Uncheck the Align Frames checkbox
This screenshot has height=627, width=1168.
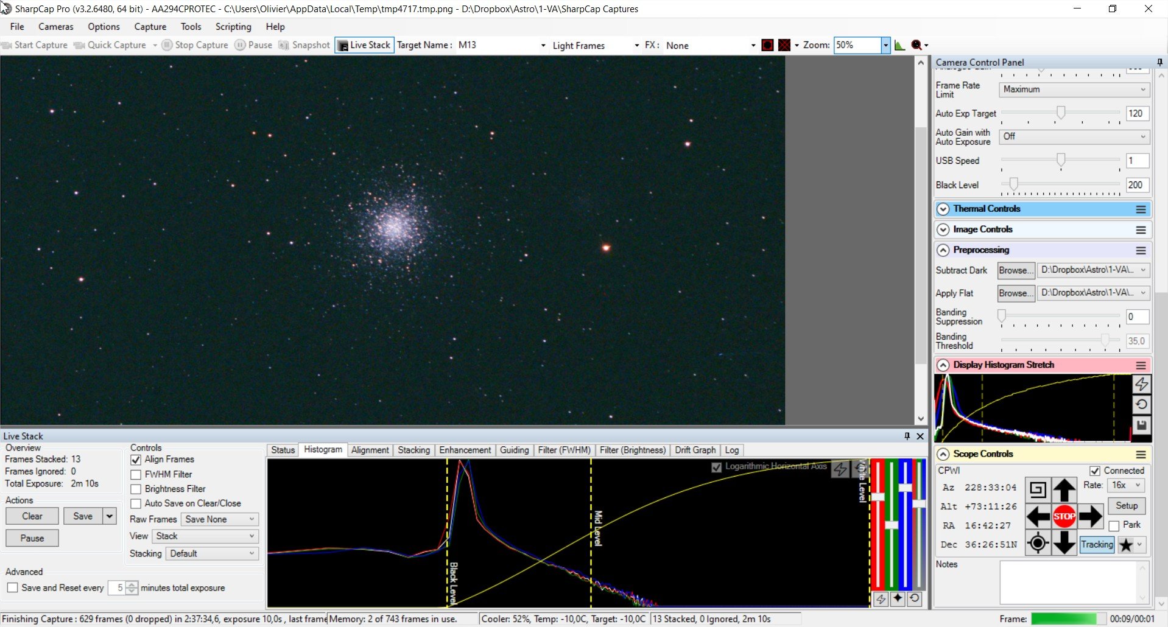[136, 460]
